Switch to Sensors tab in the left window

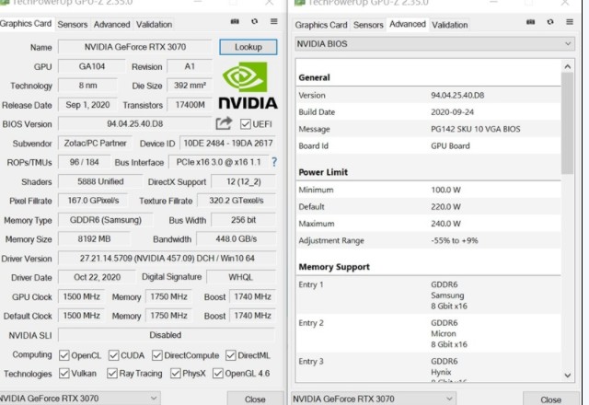tap(73, 25)
